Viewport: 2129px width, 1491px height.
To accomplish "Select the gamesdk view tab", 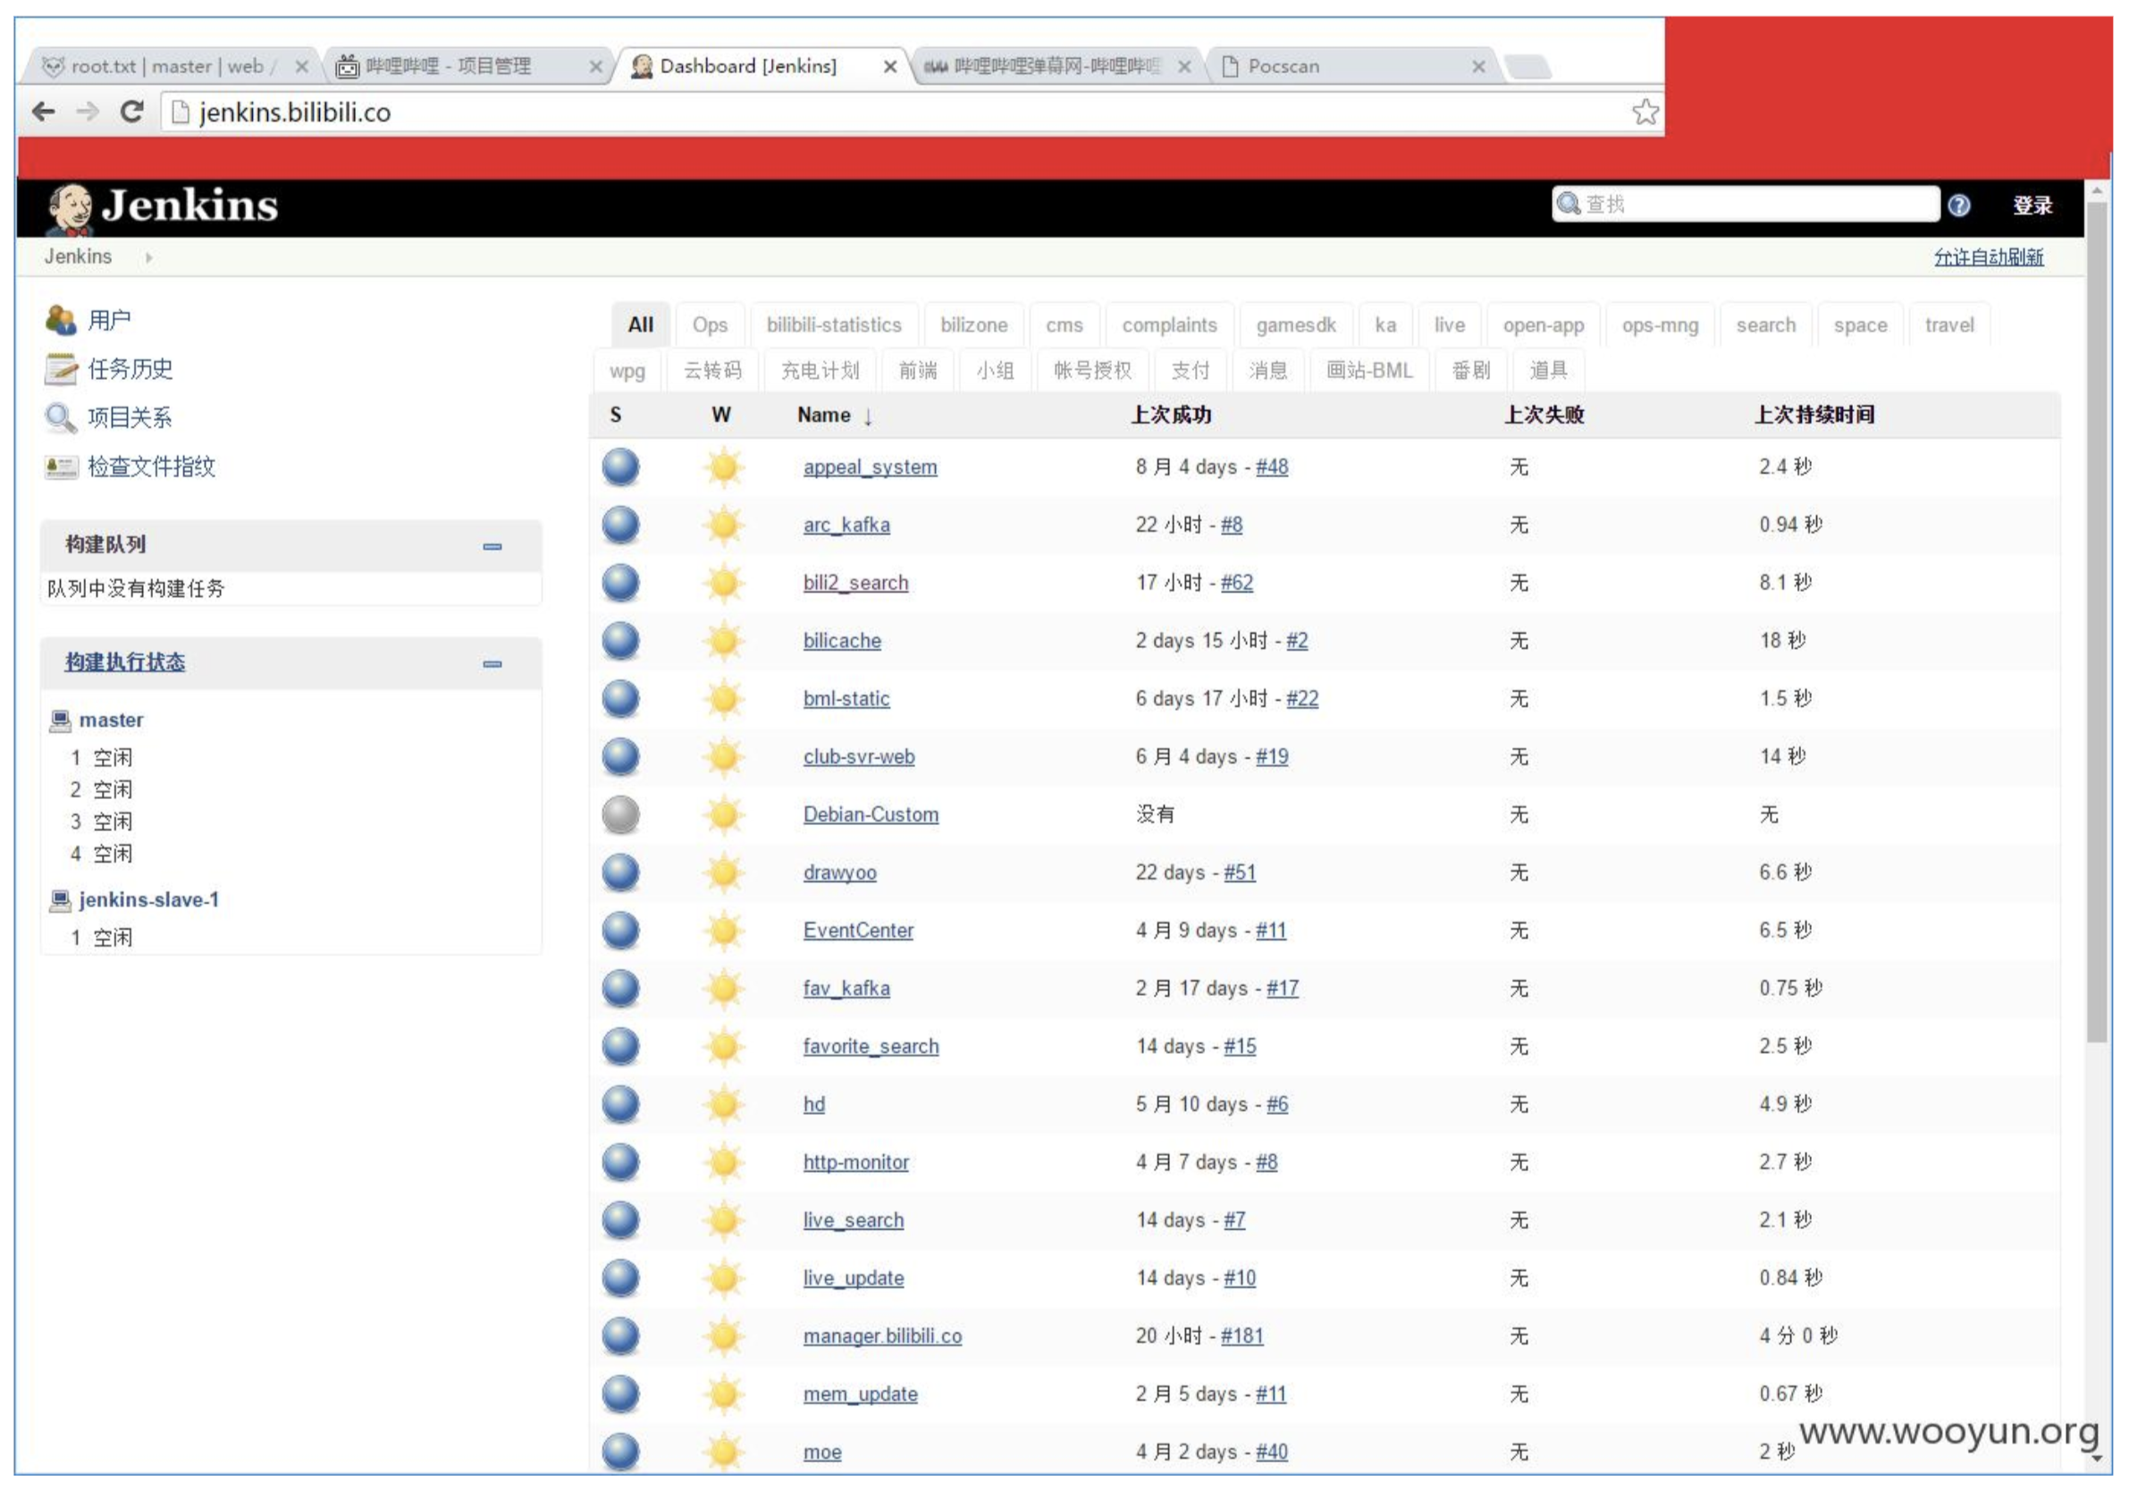I will pos(1295,325).
